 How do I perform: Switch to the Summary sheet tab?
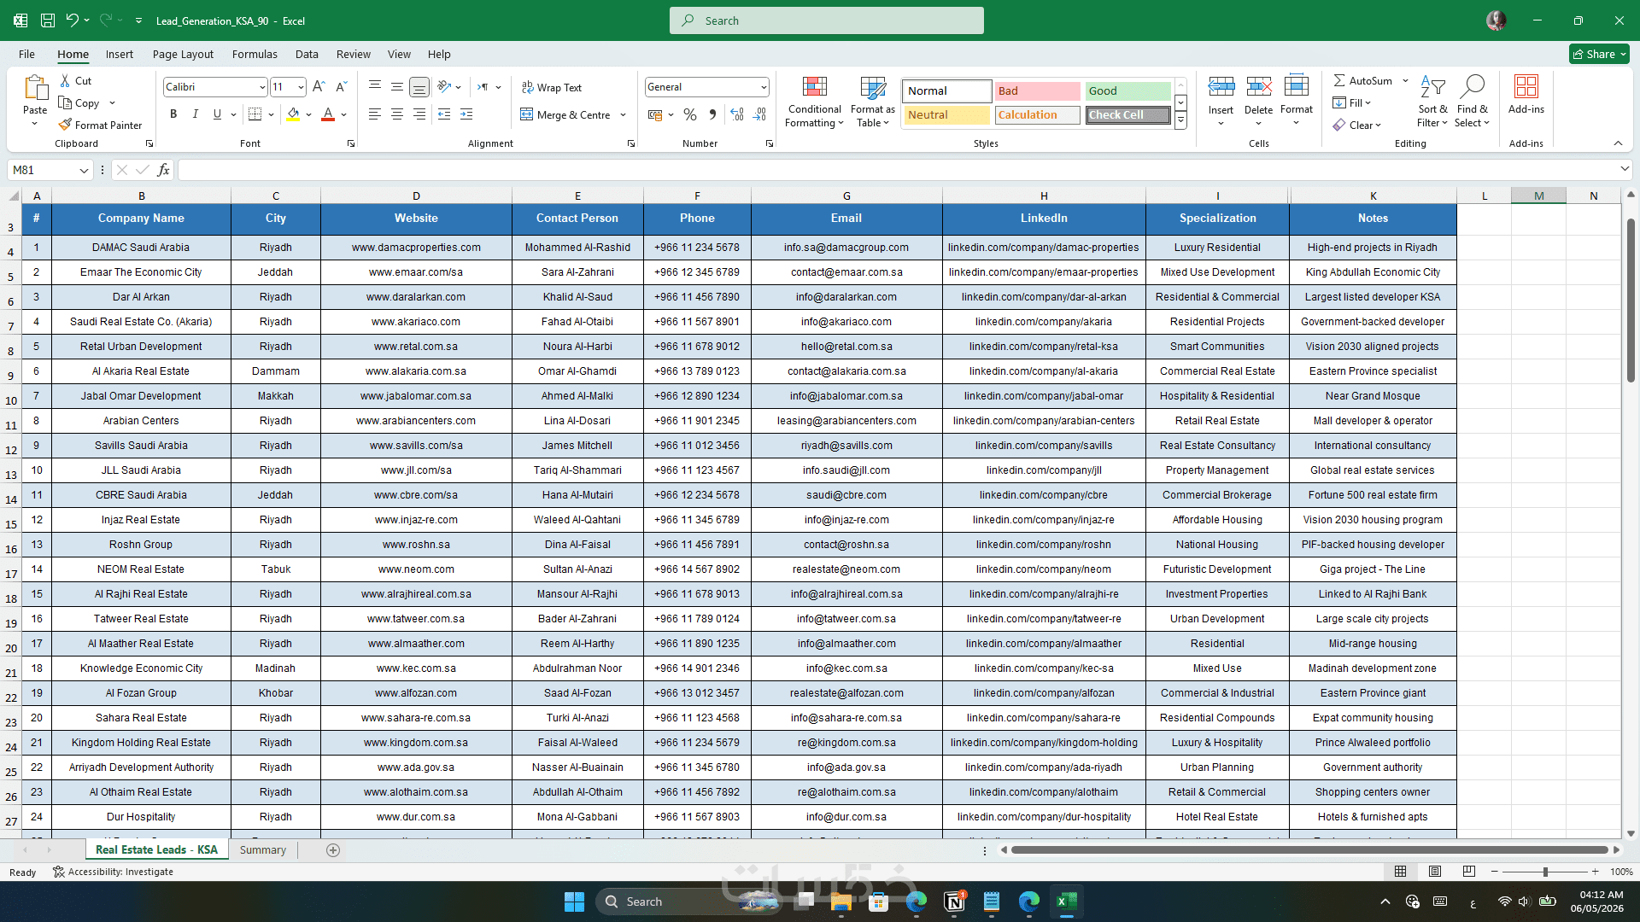tap(263, 850)
